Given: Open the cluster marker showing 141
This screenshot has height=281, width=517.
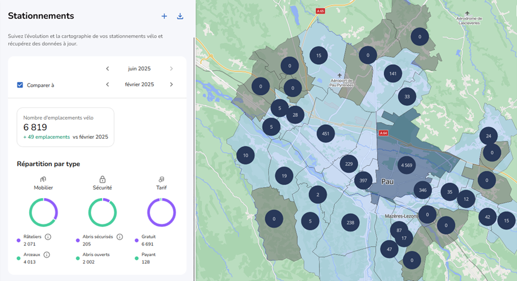Looking at the screenshot, I should click(x=393, y=73).
